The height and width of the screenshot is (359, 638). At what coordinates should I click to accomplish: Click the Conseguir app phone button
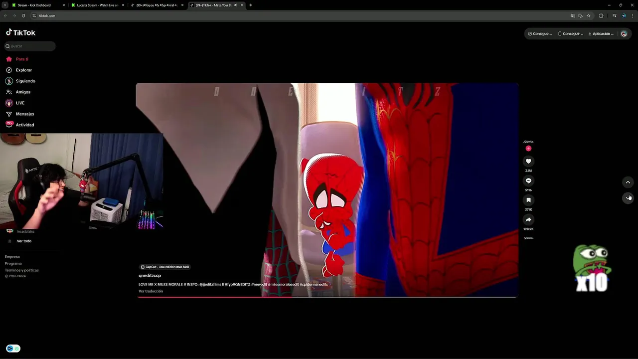pos(570,34)
